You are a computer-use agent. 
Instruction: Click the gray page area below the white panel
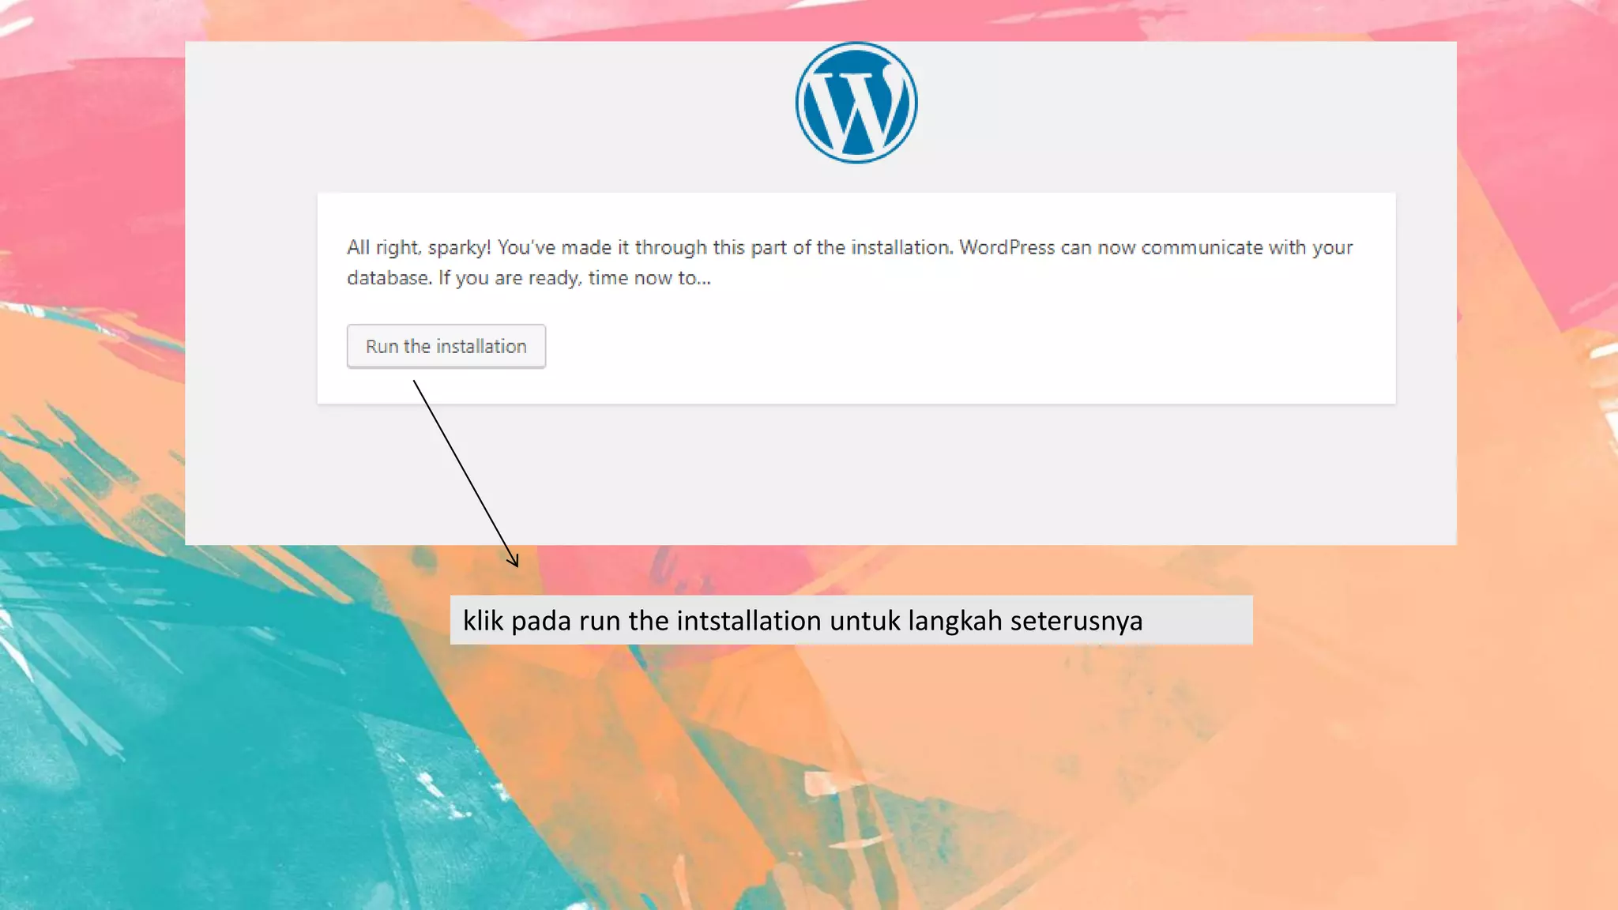click(869, 474)
